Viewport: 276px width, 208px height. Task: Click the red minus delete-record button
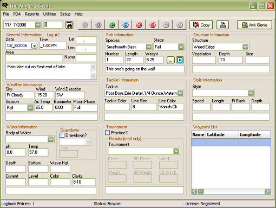coord(153,25)
